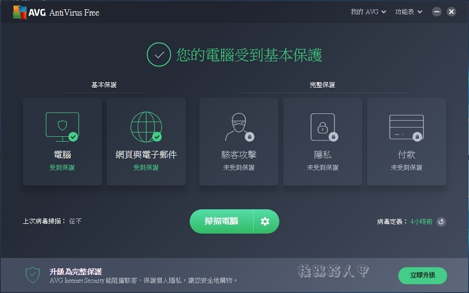Click the AntiVirus Free title text
The width and height of the screenshot is (469, 293).
tap(74, 13)
